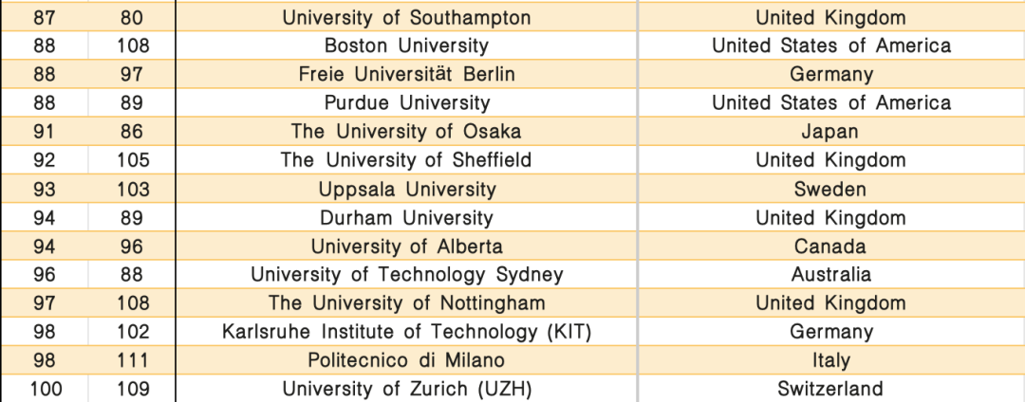Click University of Zurich (UZH) cell

(x=406, y=389)
